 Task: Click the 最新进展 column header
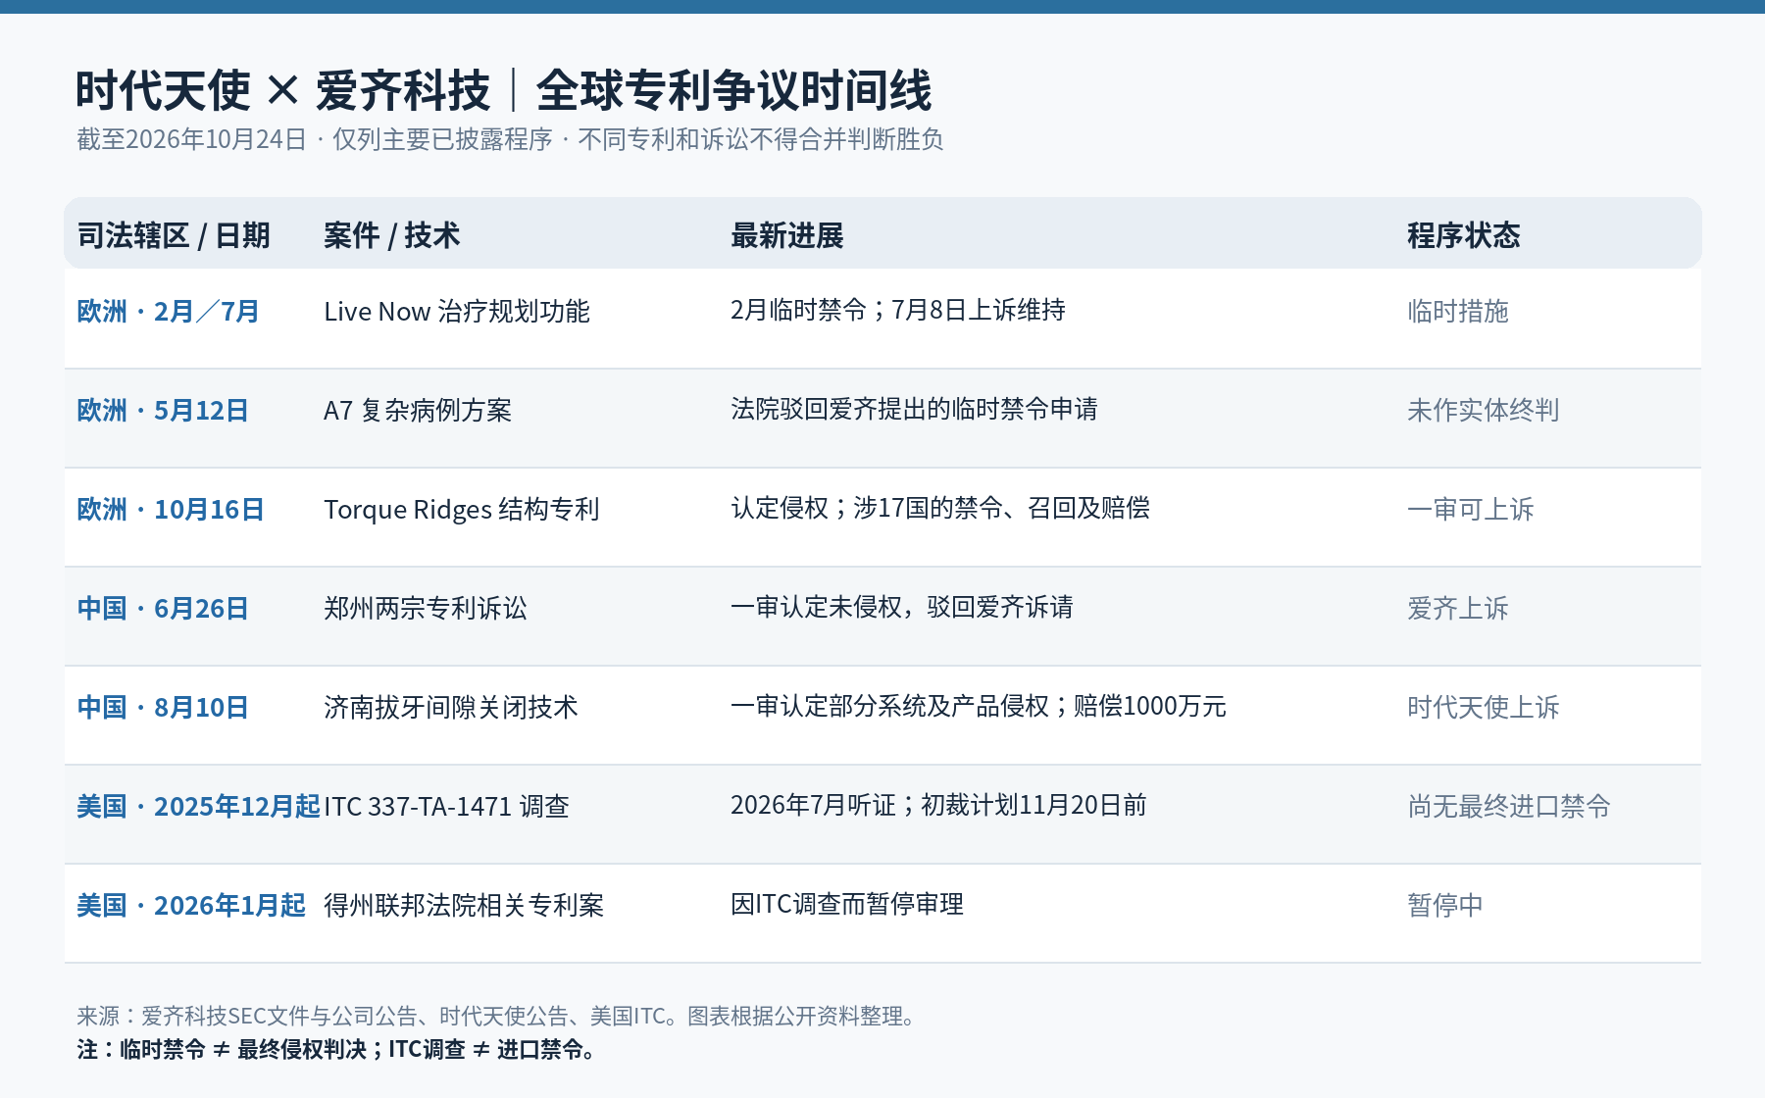(x=787, y=235)
